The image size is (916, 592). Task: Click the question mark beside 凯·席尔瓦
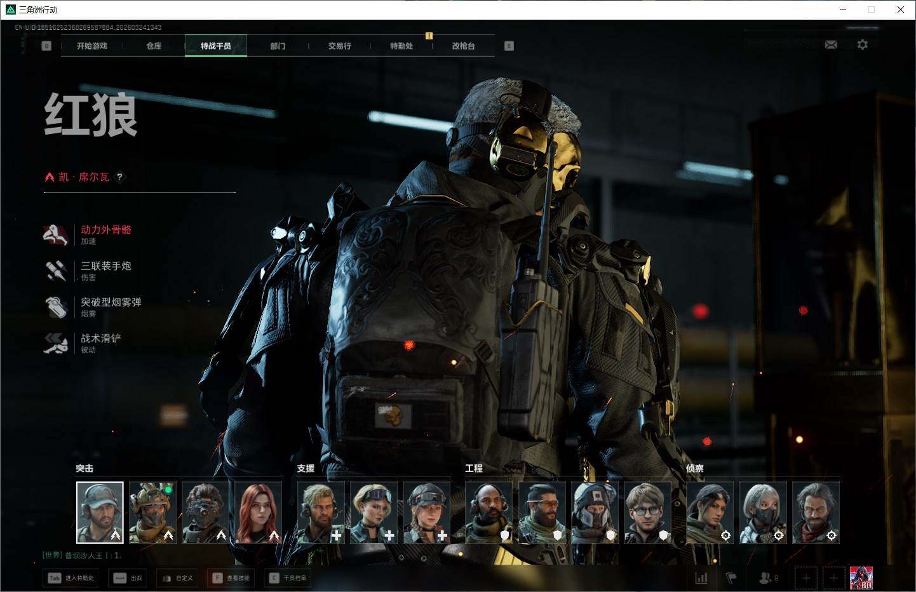[x=119, y=177]
